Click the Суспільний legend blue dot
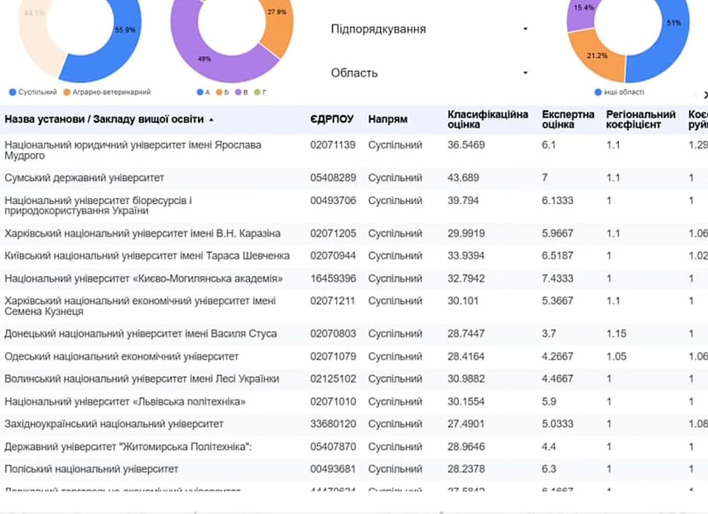This screenshot has width=708, height=514. [13, 92]
